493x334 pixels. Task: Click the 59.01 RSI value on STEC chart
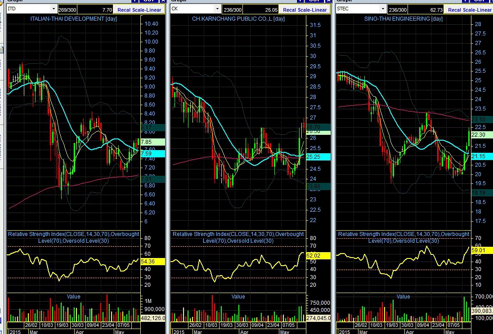click(x=482, y=250)
